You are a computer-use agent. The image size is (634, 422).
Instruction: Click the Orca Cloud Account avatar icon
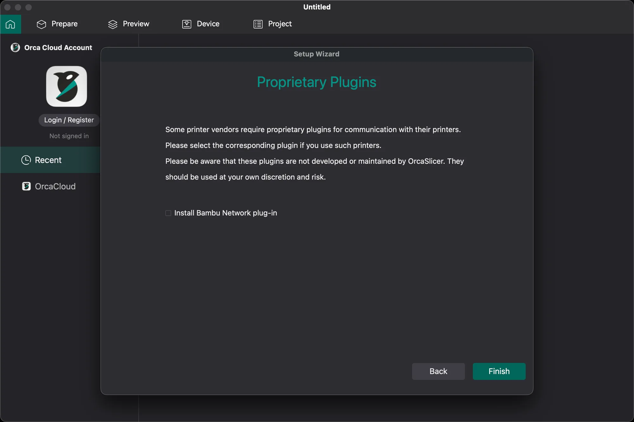pyautogui.click(x=15, y=47)
